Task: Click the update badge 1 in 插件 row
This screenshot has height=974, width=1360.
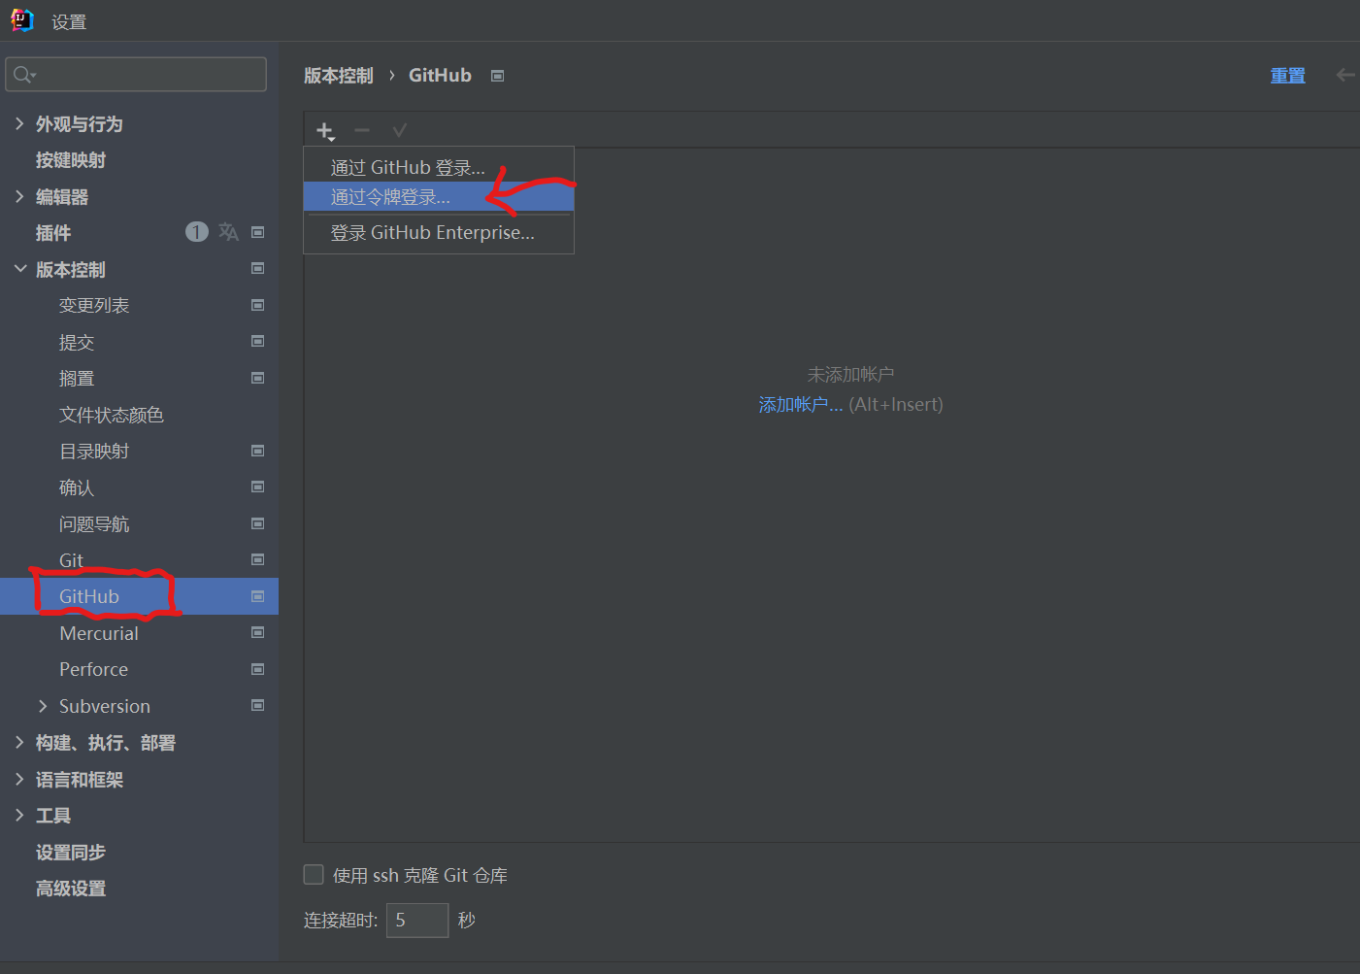Action: coord(197,232)
